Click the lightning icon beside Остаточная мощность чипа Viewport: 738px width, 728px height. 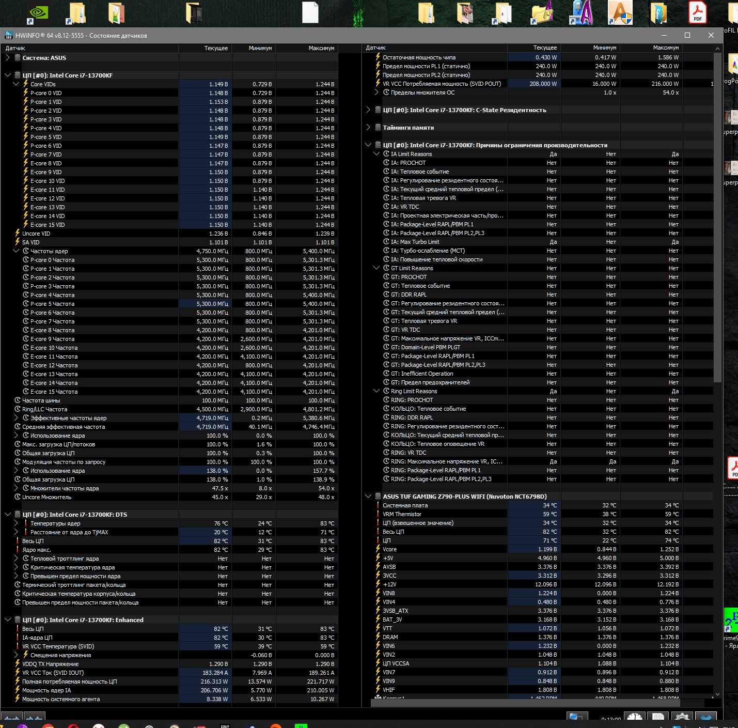point(378,57)
